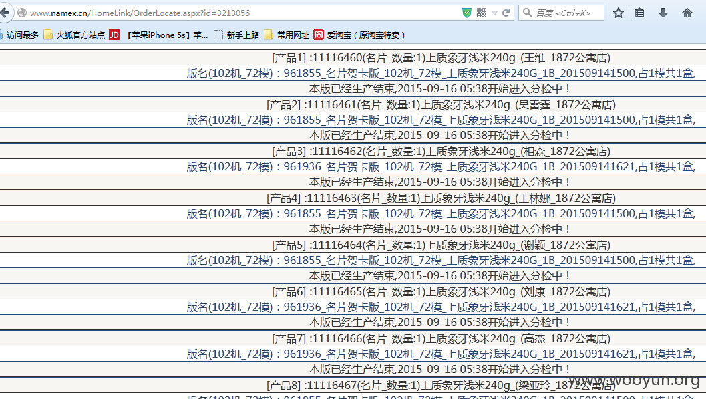Click the 版名 961936 line under 产品3

(x=441, y=167)
